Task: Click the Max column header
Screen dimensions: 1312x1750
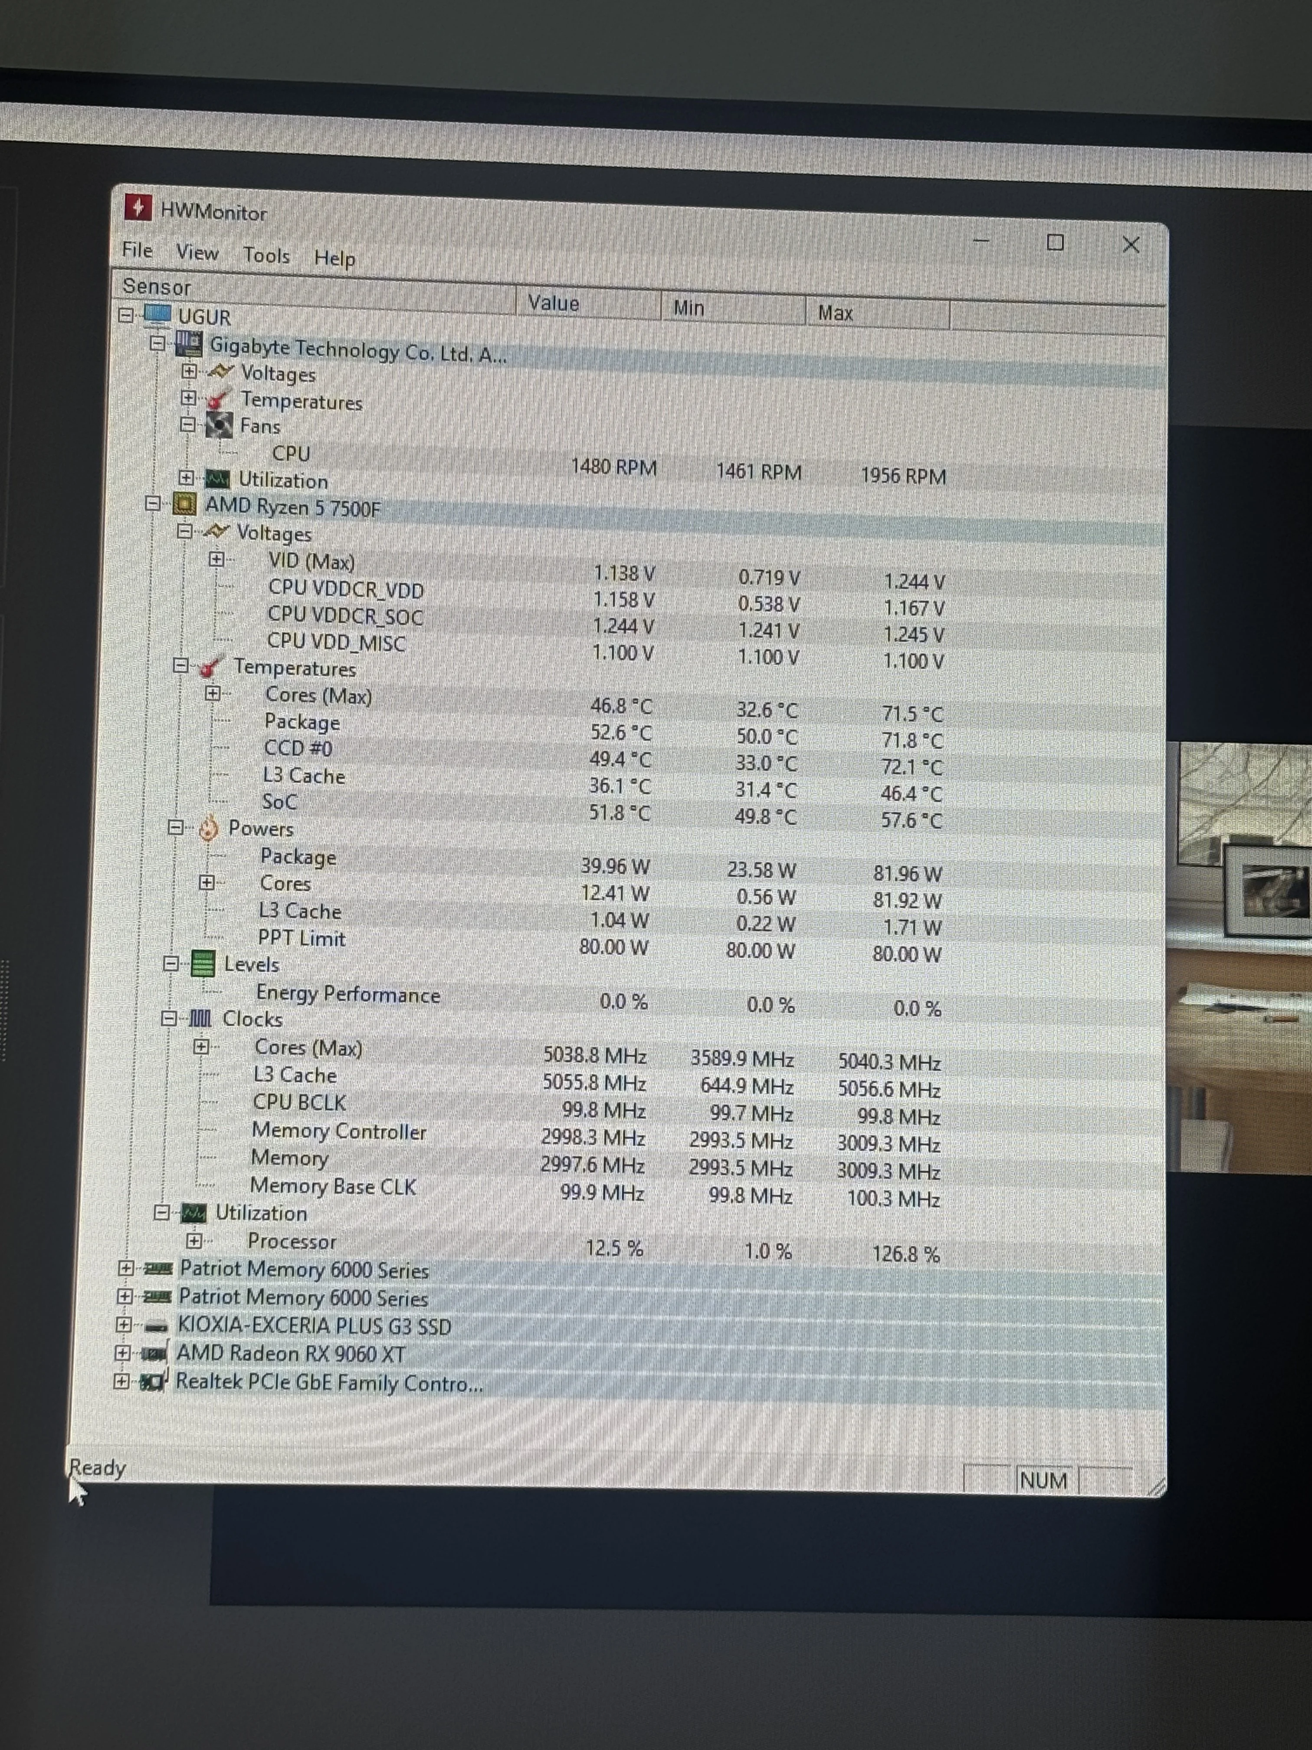Action: (876, 313)
